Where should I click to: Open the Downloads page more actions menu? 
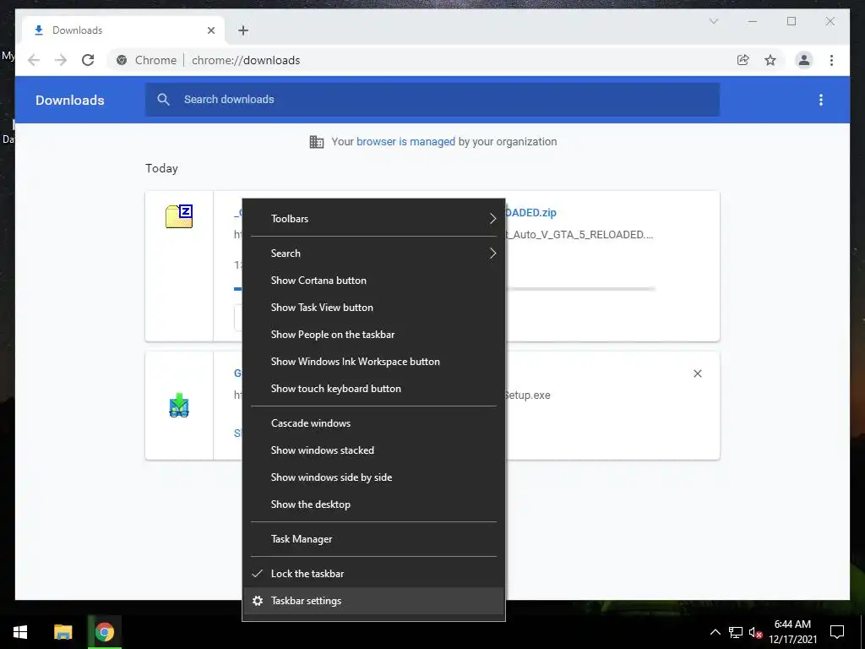(x=821, y=100)
